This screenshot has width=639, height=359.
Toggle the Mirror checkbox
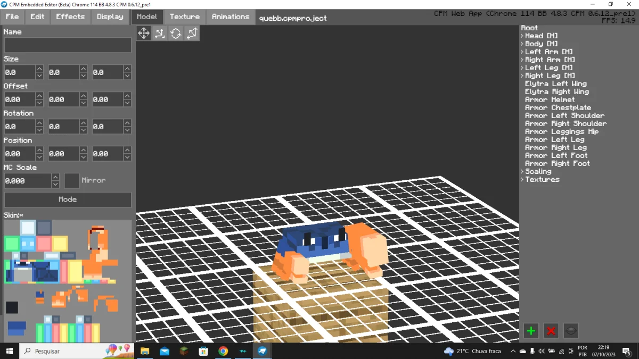(72, 181)
